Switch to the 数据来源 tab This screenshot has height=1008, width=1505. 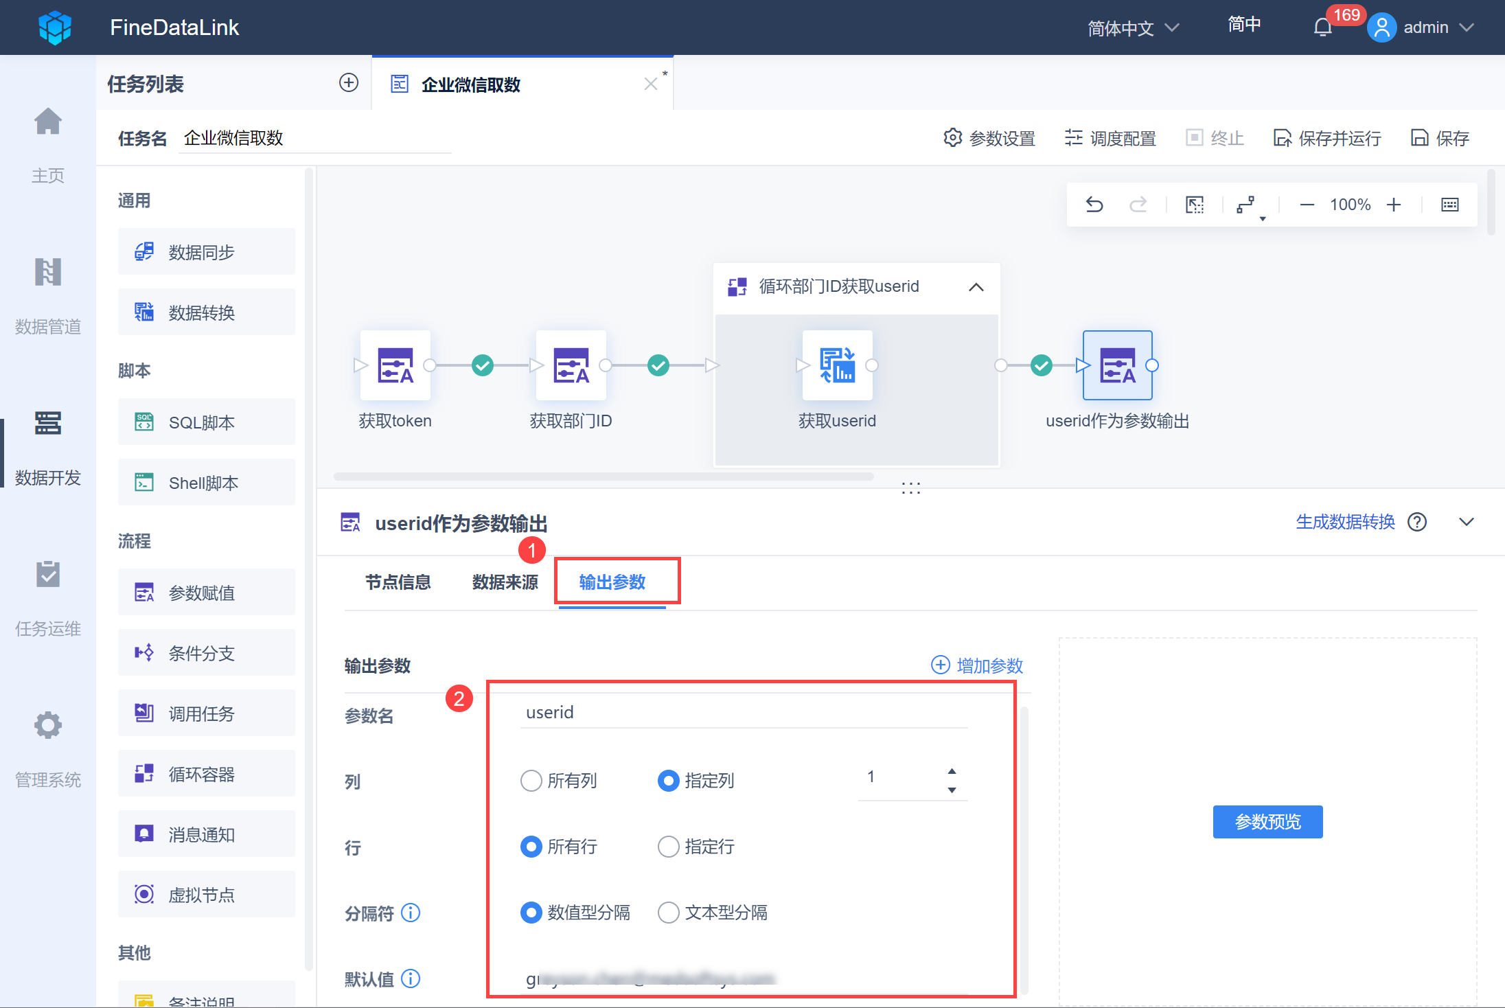(x=505, y=582)
